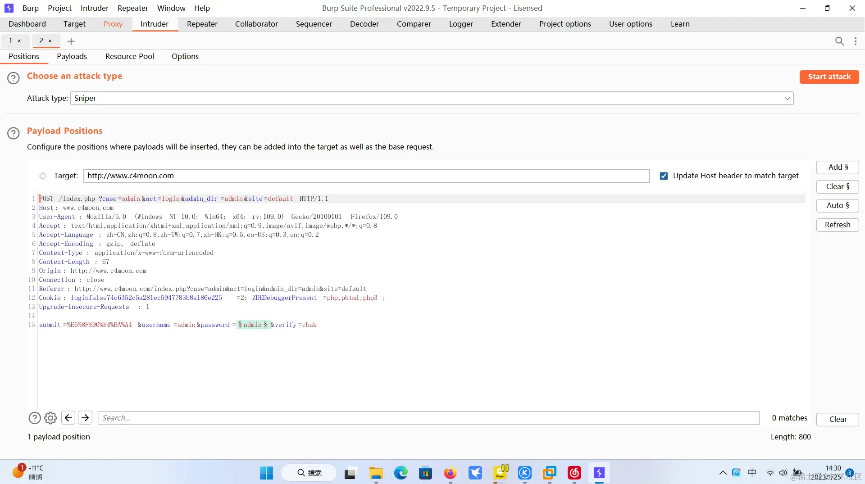Open NetEase Music red taskbar icon
The height and width of the screenshot is (484, 865).
(x=574, y=473)
